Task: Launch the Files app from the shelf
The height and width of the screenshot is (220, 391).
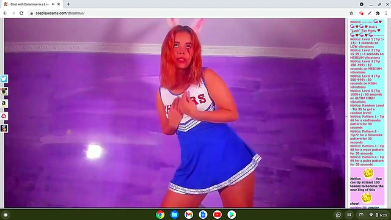Action: click(x=174, y=215)
